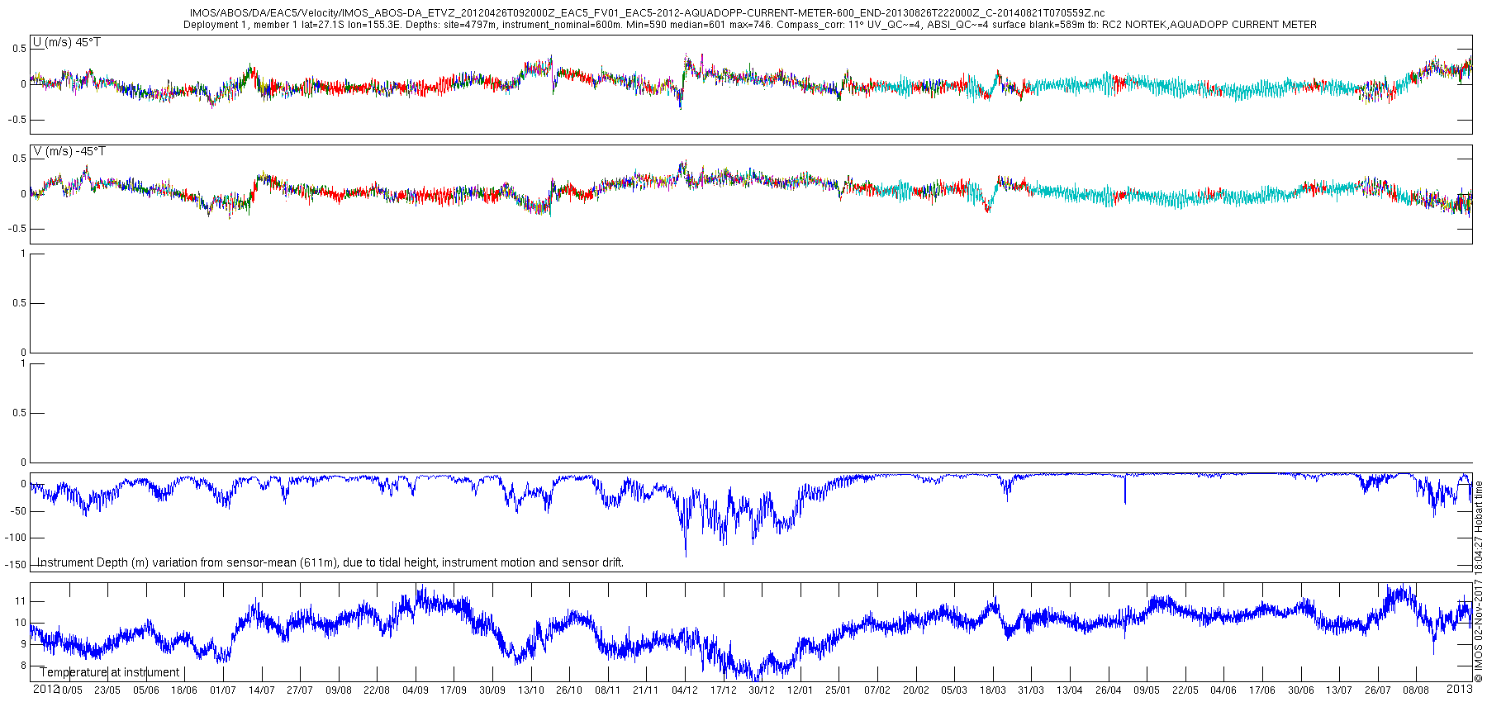
Task: Click the '13/04' date tick label
Action: point(1070,690)
